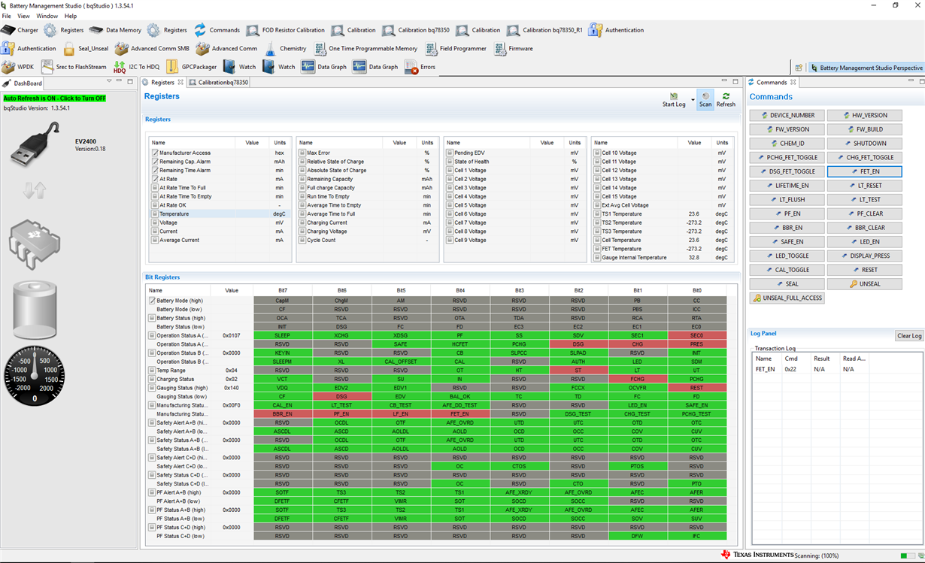Screen dimensions: 925x563
Task: Toggle Manufacturer Access row icon
Action: click(x=155, y=153)
